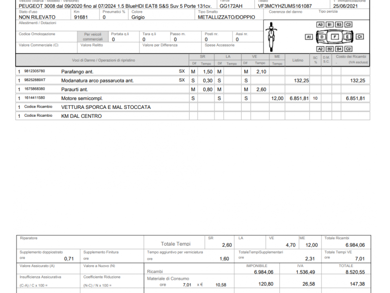The image size is (390, 293).
Task: Click the hourly rate 10,58
Action: pos(221,285)
